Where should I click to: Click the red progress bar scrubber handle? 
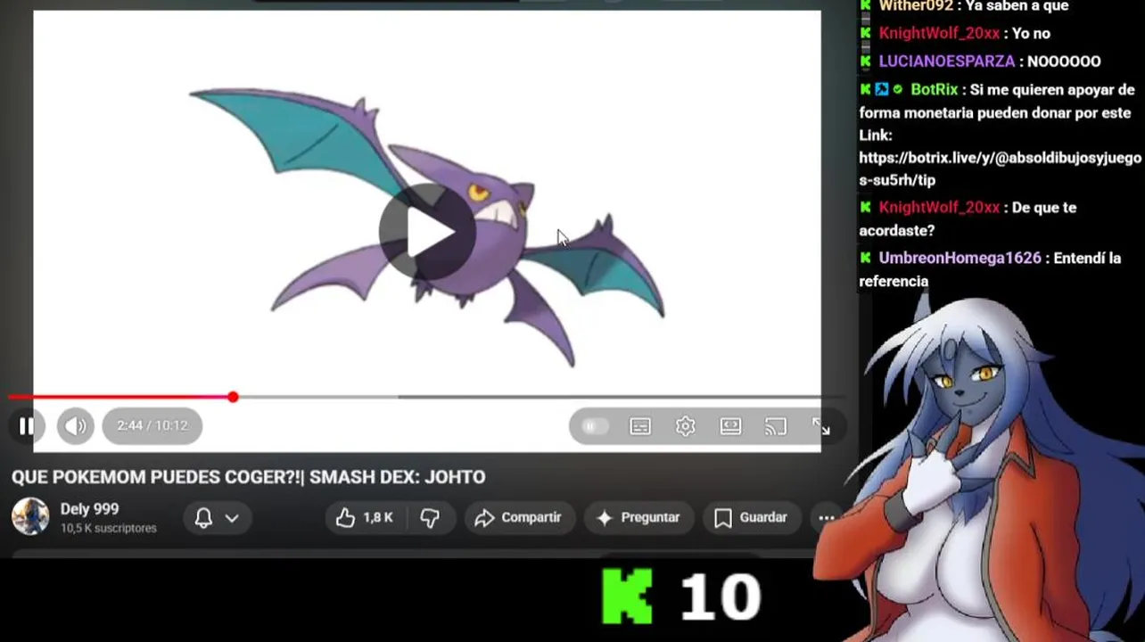[x=233, y=397]
